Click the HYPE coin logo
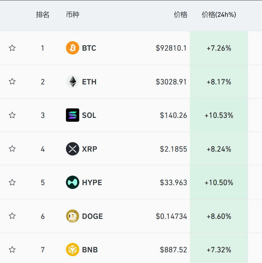The width and height of the screenshot is (262, 263). click(72, 182)
